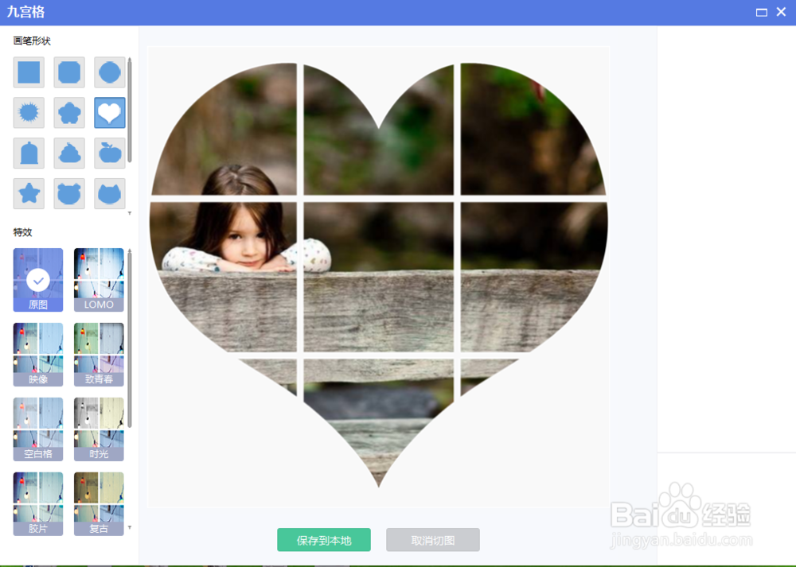Apply the 时光 effect
The image size is (796, 567).
[x=99, y=429]
